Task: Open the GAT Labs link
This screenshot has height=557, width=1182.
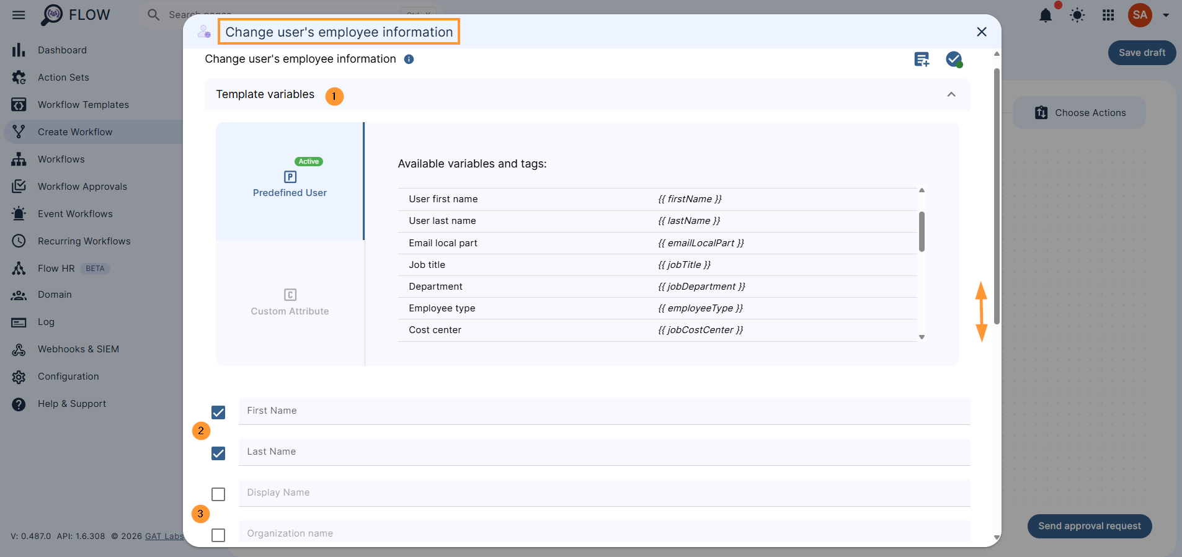Action: click(164, 536)
